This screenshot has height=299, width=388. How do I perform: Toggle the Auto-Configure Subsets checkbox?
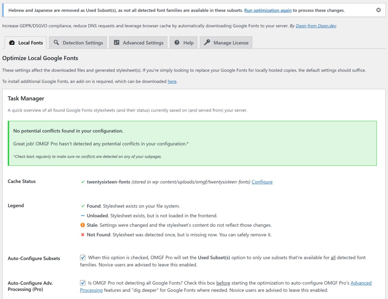point(83,257)
